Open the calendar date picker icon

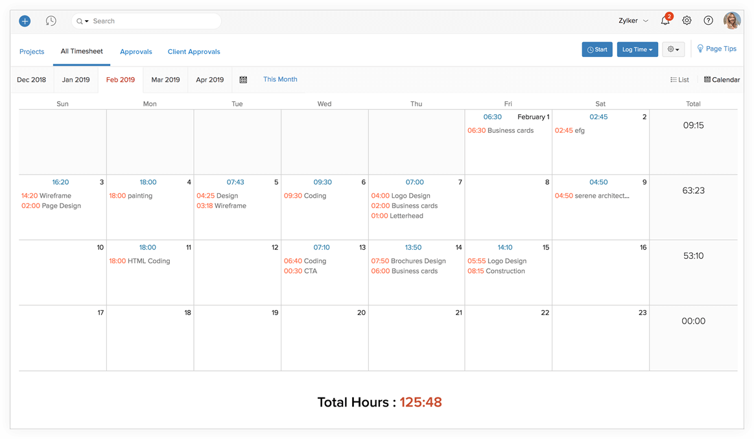coord(243,80)
